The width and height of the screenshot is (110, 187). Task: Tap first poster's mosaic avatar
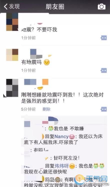(12, 22)
